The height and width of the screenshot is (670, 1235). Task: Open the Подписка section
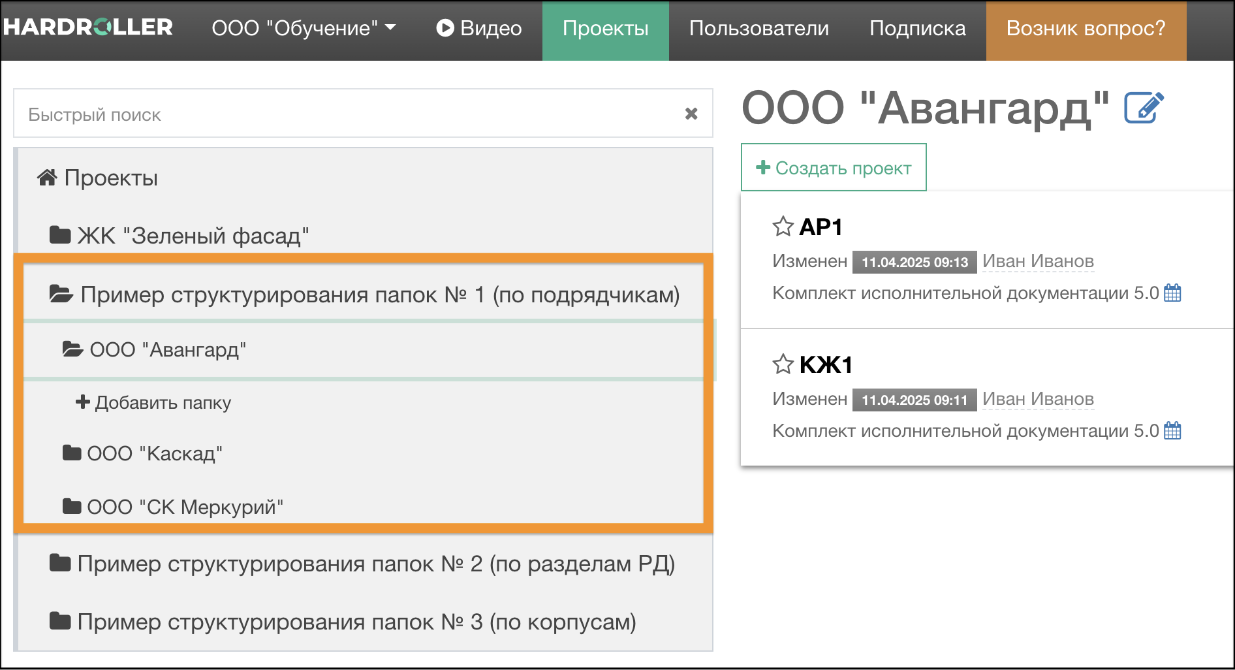tap(918, 28)
